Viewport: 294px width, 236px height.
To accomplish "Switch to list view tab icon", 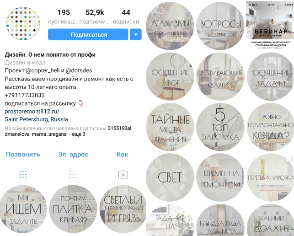I will tap(73, 174).
